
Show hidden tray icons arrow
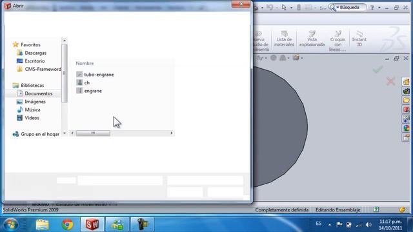[330, 225]
